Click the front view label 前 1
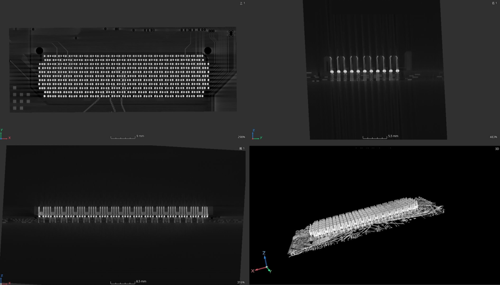This screenshot has height=285, width=500. pyautogui.click(x=242, y=149)
